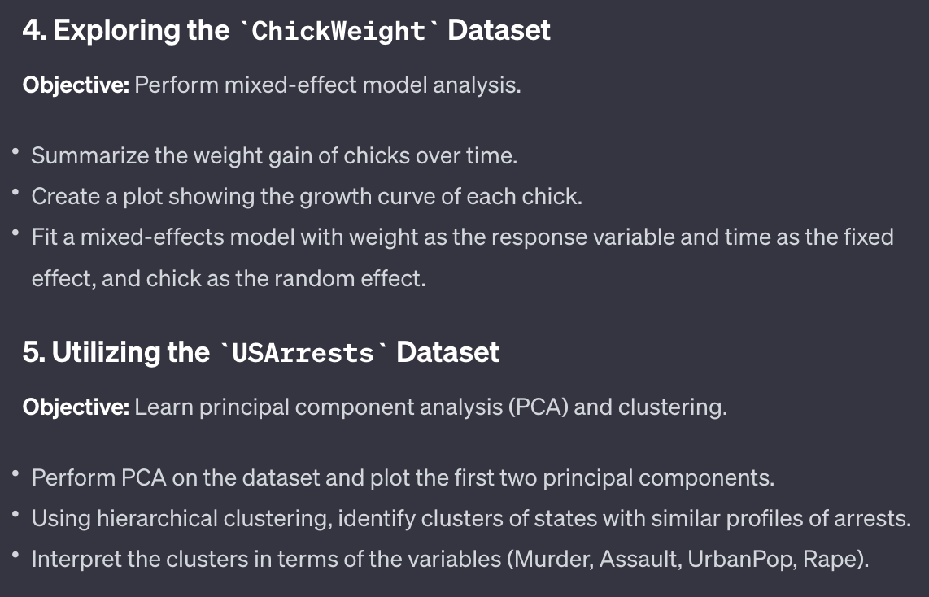Click "Perform mixed-effect model analysis" text

point(327,85)
